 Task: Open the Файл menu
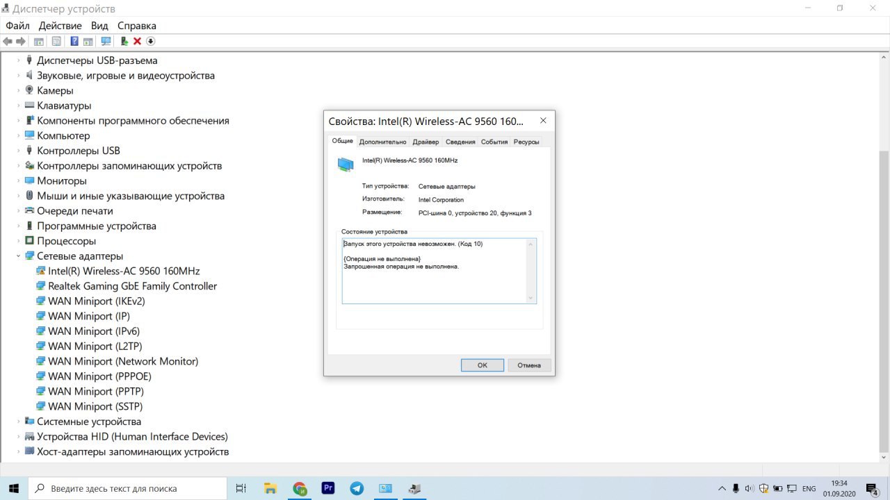(17, 26)
